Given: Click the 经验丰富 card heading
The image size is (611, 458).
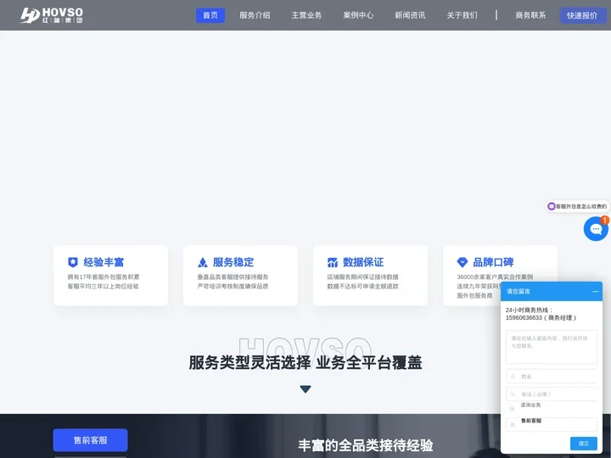Looking at the screenshot, I should click(x=104, y=262).
